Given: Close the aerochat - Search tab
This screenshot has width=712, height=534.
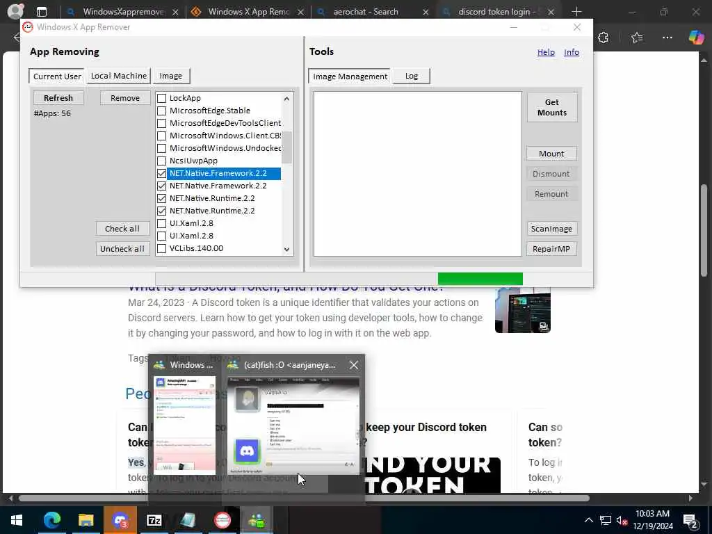Looking at the screenshot, I should coord(426,13).
